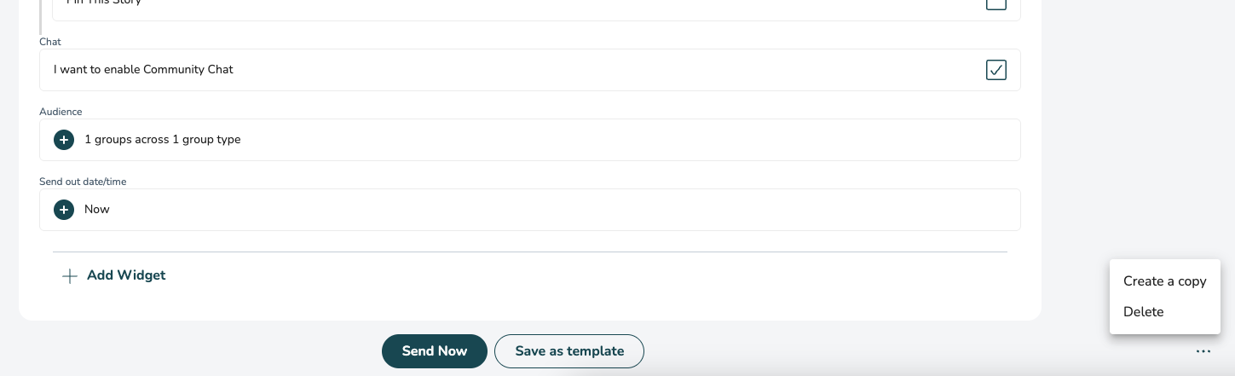1235x376 pixels.
Task: Tick the Pin This Story checkbox
Action: (996, 3)
